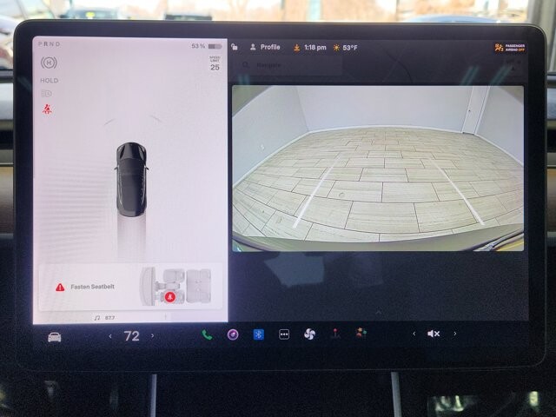The width and height of the screenshot is (556, 417).
Task: Decrease cabin temperature with left arrow
Action: coord(110,336)
